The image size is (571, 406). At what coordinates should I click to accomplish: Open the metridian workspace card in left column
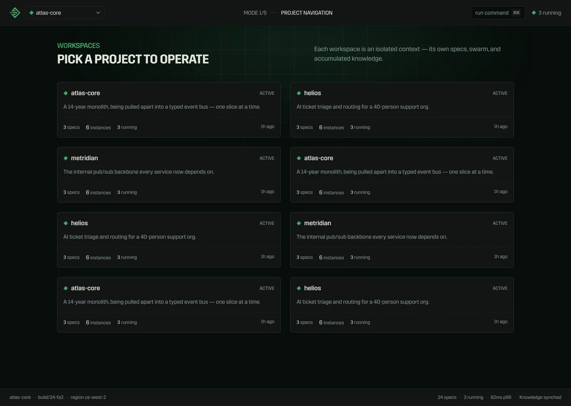click(x=169, y=175)
